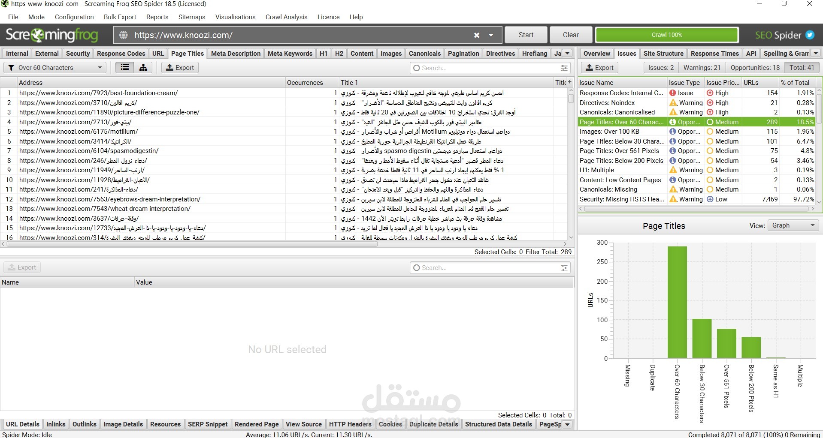
Task: Open the HTTP Headers tab
Action: click(x=350, y=424)
